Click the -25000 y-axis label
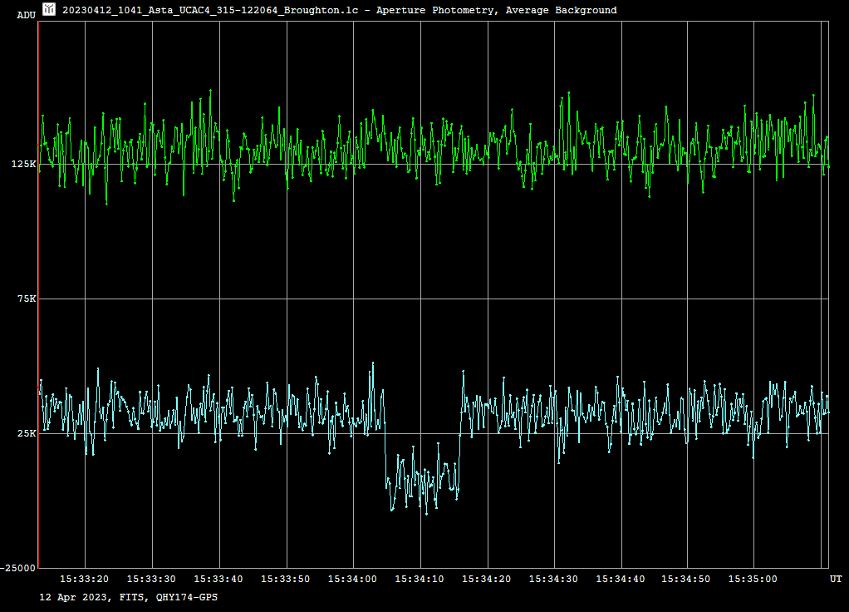This screenshot has width=849, height=612. click(x=18, y=568)
